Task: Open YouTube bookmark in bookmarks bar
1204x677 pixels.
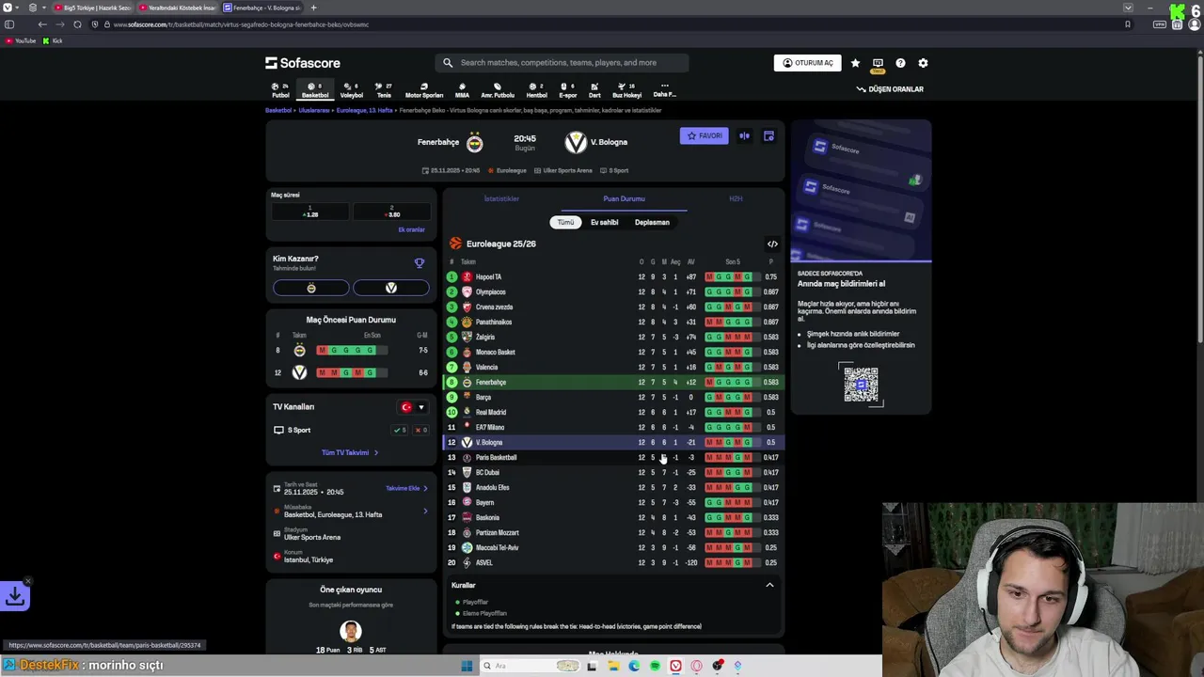Action: [x=21, y=40]
